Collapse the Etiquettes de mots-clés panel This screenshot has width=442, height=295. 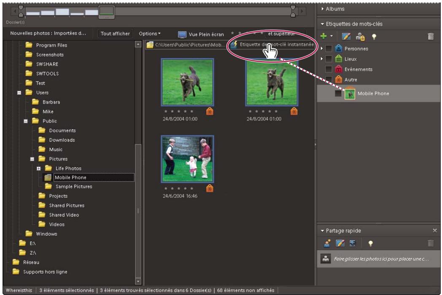[322, 24]
